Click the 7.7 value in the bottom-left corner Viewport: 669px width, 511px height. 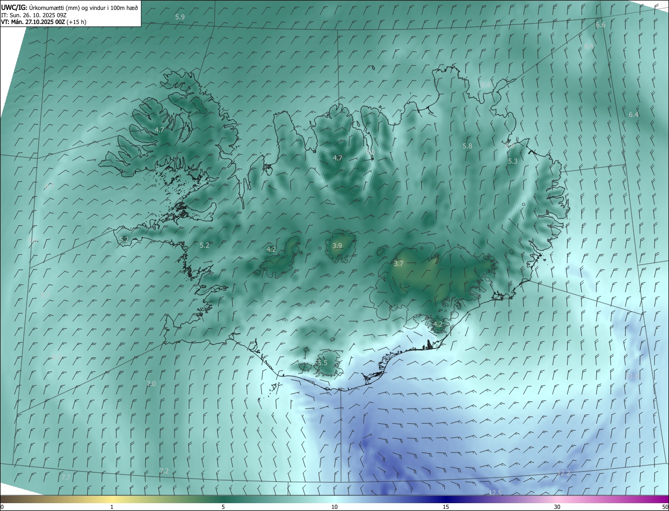65,478
